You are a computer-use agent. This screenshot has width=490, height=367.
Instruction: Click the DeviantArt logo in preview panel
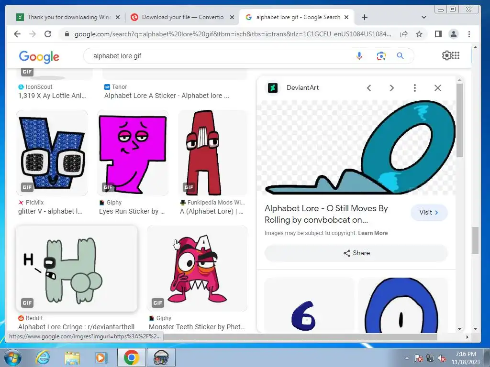pyautogui.click(x=273, y=88)
